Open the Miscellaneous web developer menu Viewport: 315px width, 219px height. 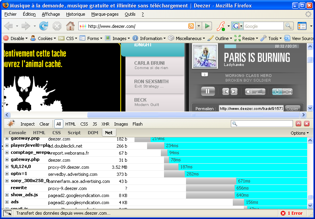(186, 38)
